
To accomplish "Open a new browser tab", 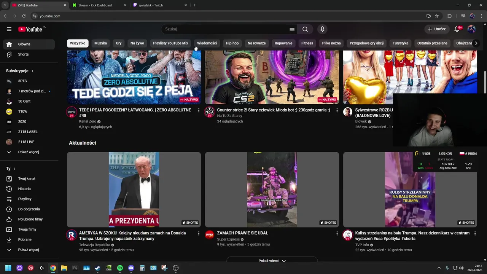I will click(x=195, y=5).
